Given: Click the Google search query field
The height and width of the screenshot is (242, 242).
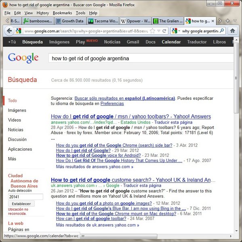Looking at the screenshot, I should (141, 58).
